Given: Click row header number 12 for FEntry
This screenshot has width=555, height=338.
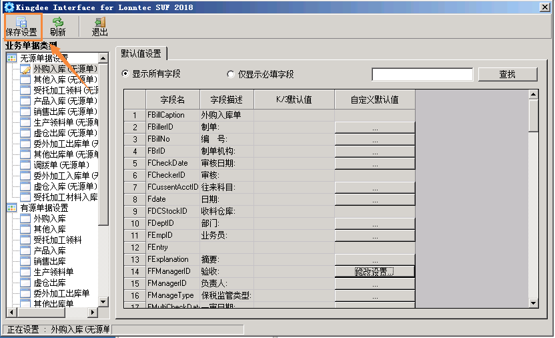Looking at the screenshot, I should [x=135, y=248].
